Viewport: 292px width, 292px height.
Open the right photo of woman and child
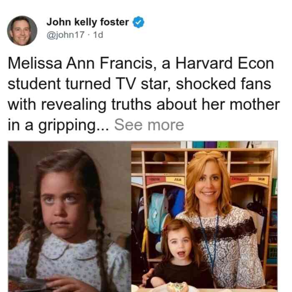[x=204, y=216]
